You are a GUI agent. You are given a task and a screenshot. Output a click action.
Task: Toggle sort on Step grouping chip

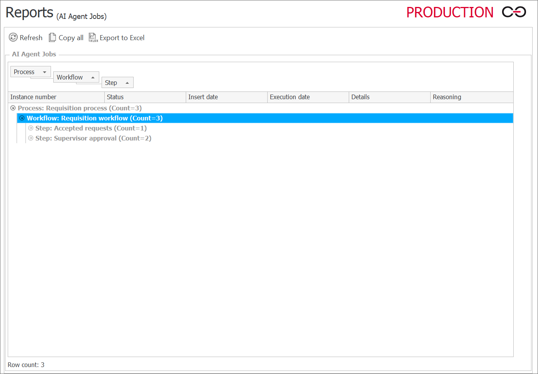point(117,83)
